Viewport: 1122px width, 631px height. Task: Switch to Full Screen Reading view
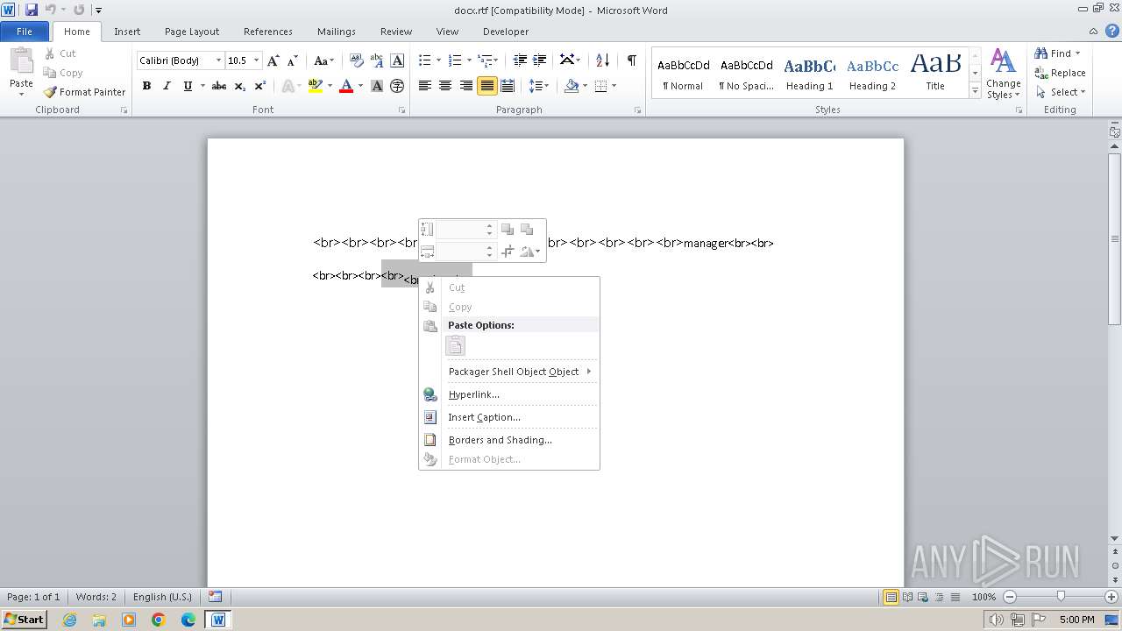point(907,597)
